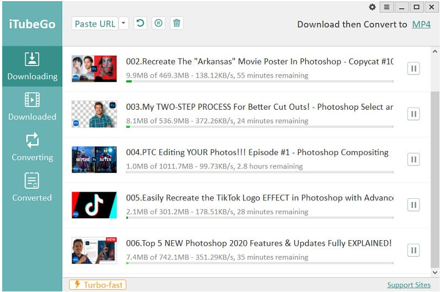Viewport: 442px width, 292px height.
Task: Change output format via MP4 link
Action: tap(421, 25)
